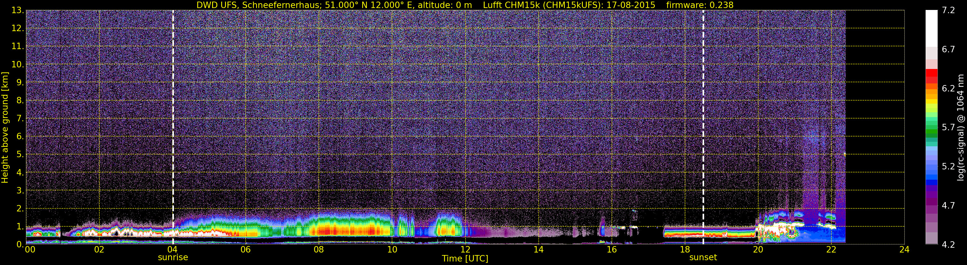
Task: Click the 'Time [UTC]' axis label
Action: pos(465,259)
